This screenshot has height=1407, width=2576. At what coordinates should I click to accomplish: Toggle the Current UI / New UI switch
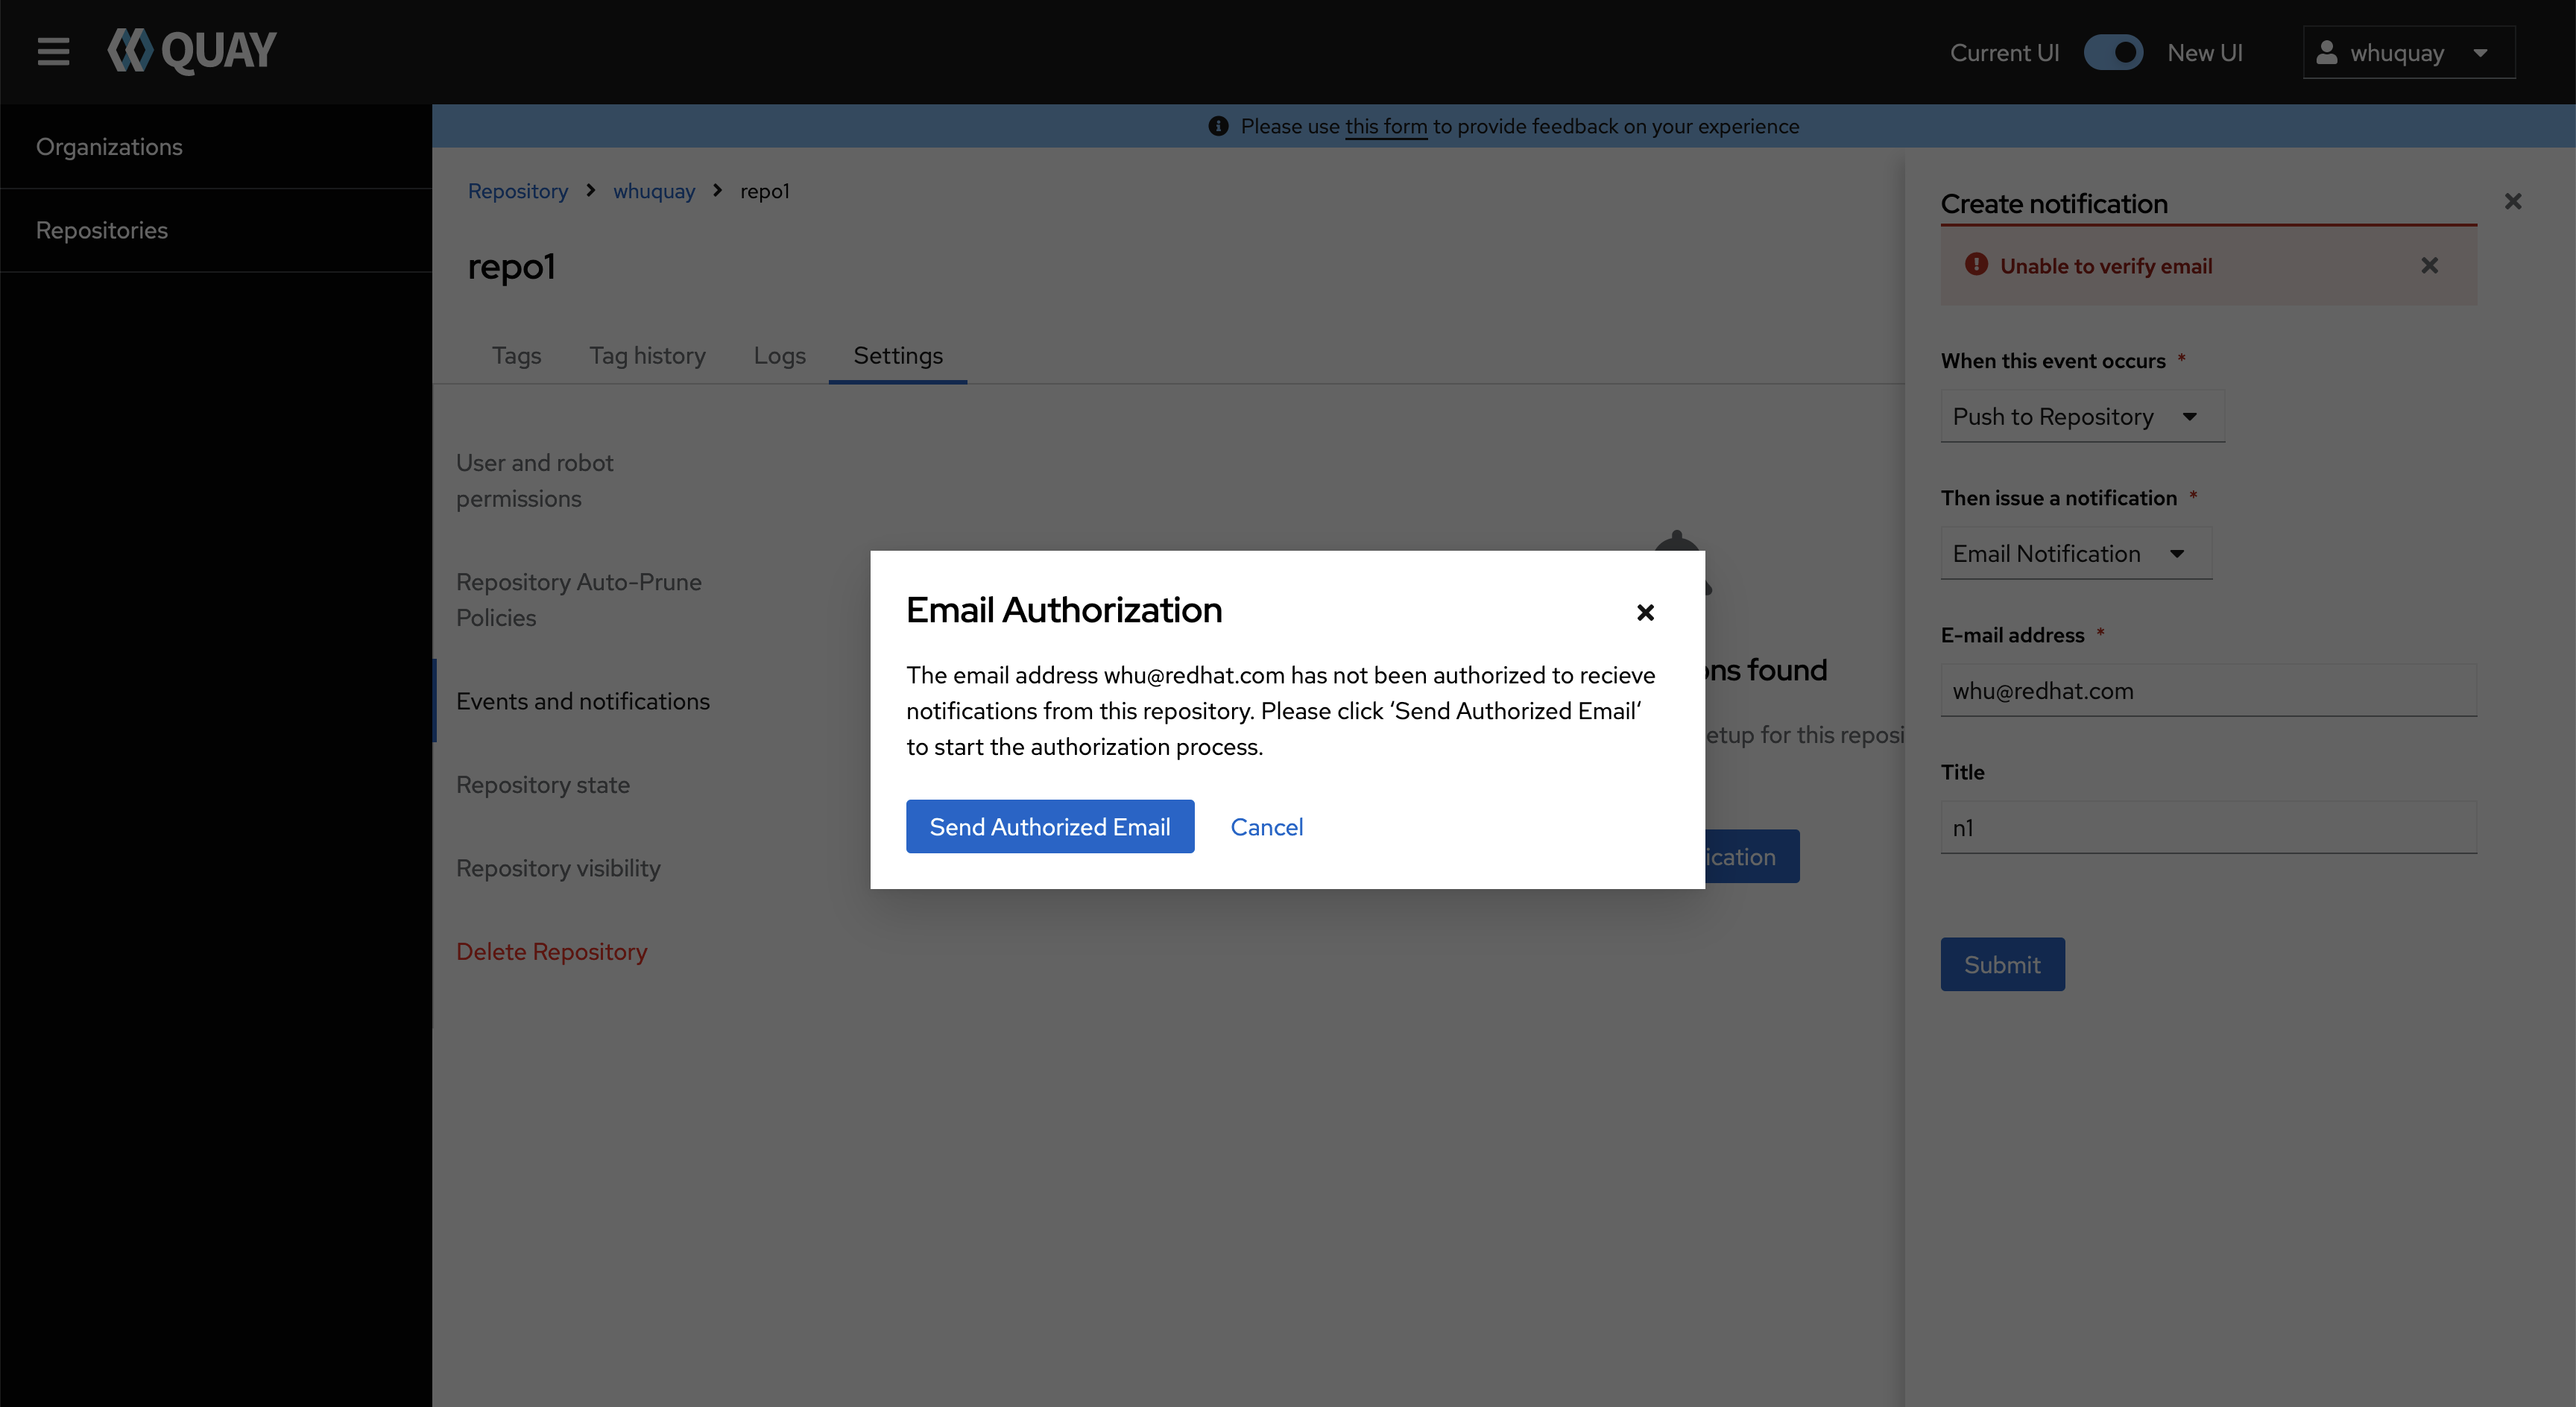[2113, 52]
